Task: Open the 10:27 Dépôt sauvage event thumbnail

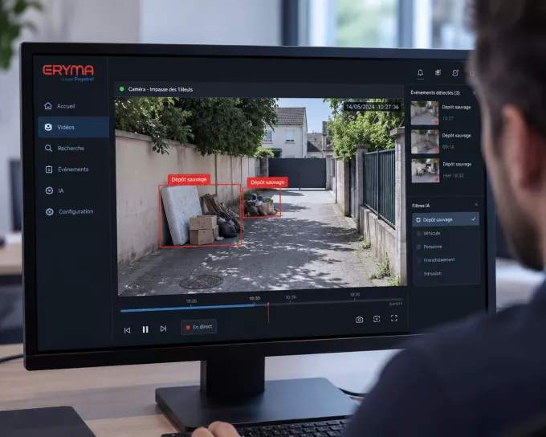Action: (x=425, y=113)
